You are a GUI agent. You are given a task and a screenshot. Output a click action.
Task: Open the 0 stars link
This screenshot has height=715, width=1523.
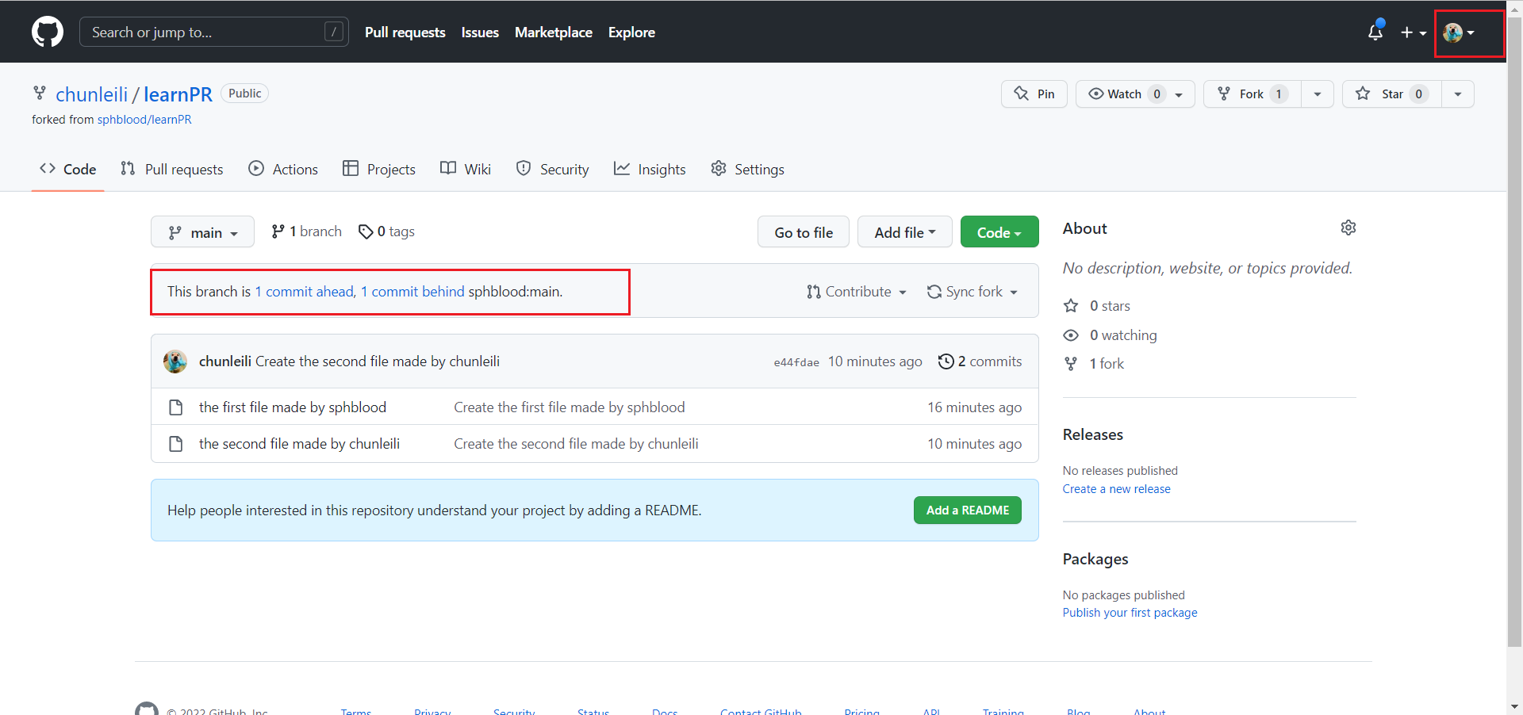[x=1097, y=306]
